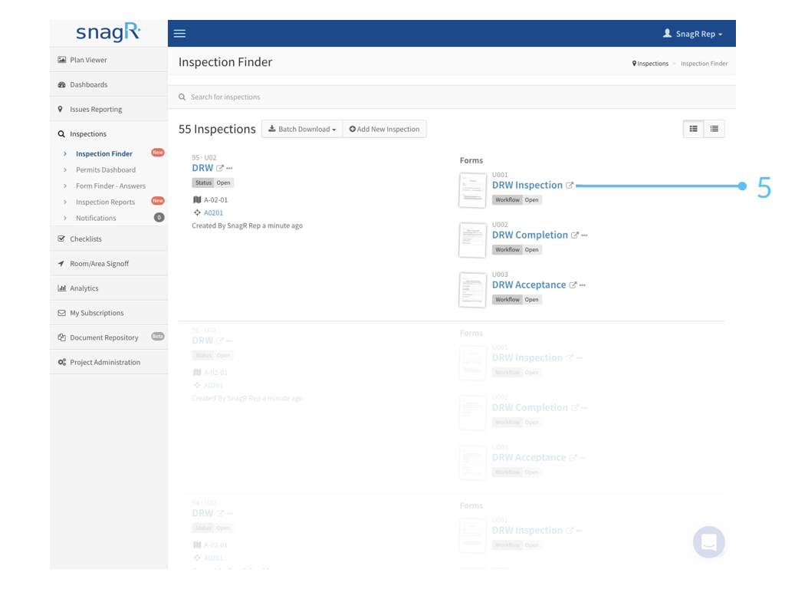Select Notifications submenu item

[x=96, y=217]
